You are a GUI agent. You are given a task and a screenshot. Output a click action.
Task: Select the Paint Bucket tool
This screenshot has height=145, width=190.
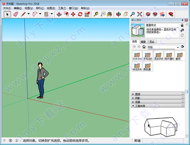coord(110,14)
